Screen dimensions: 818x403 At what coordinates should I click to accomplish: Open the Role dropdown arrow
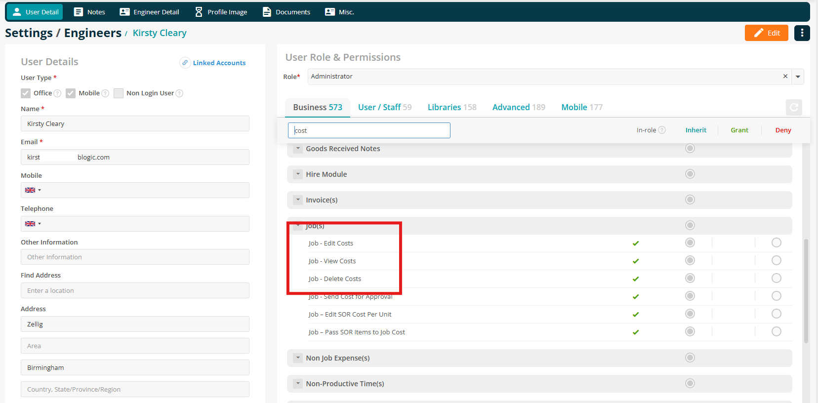tap(798, 77)
